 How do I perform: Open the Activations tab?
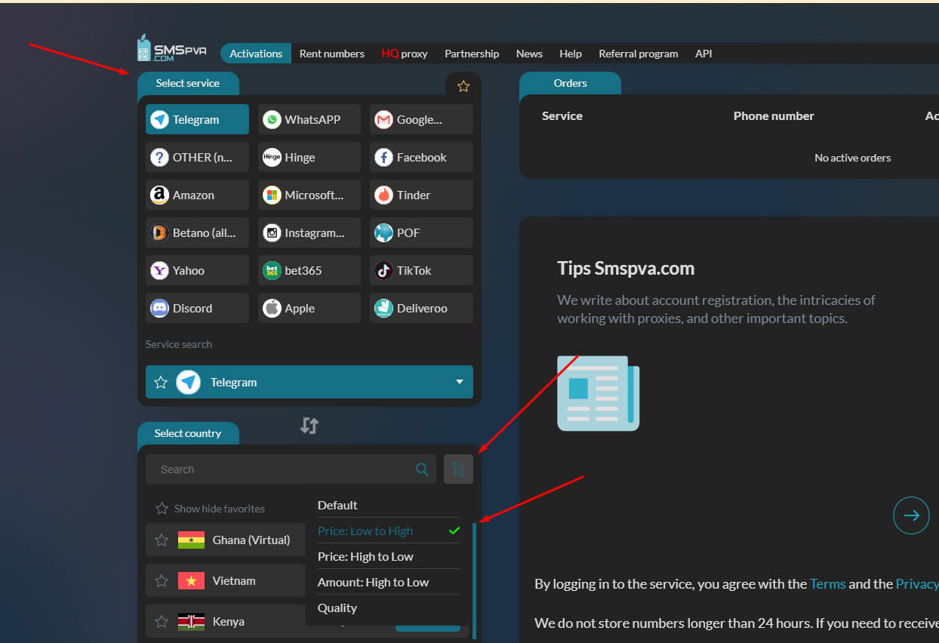[256, 54]
